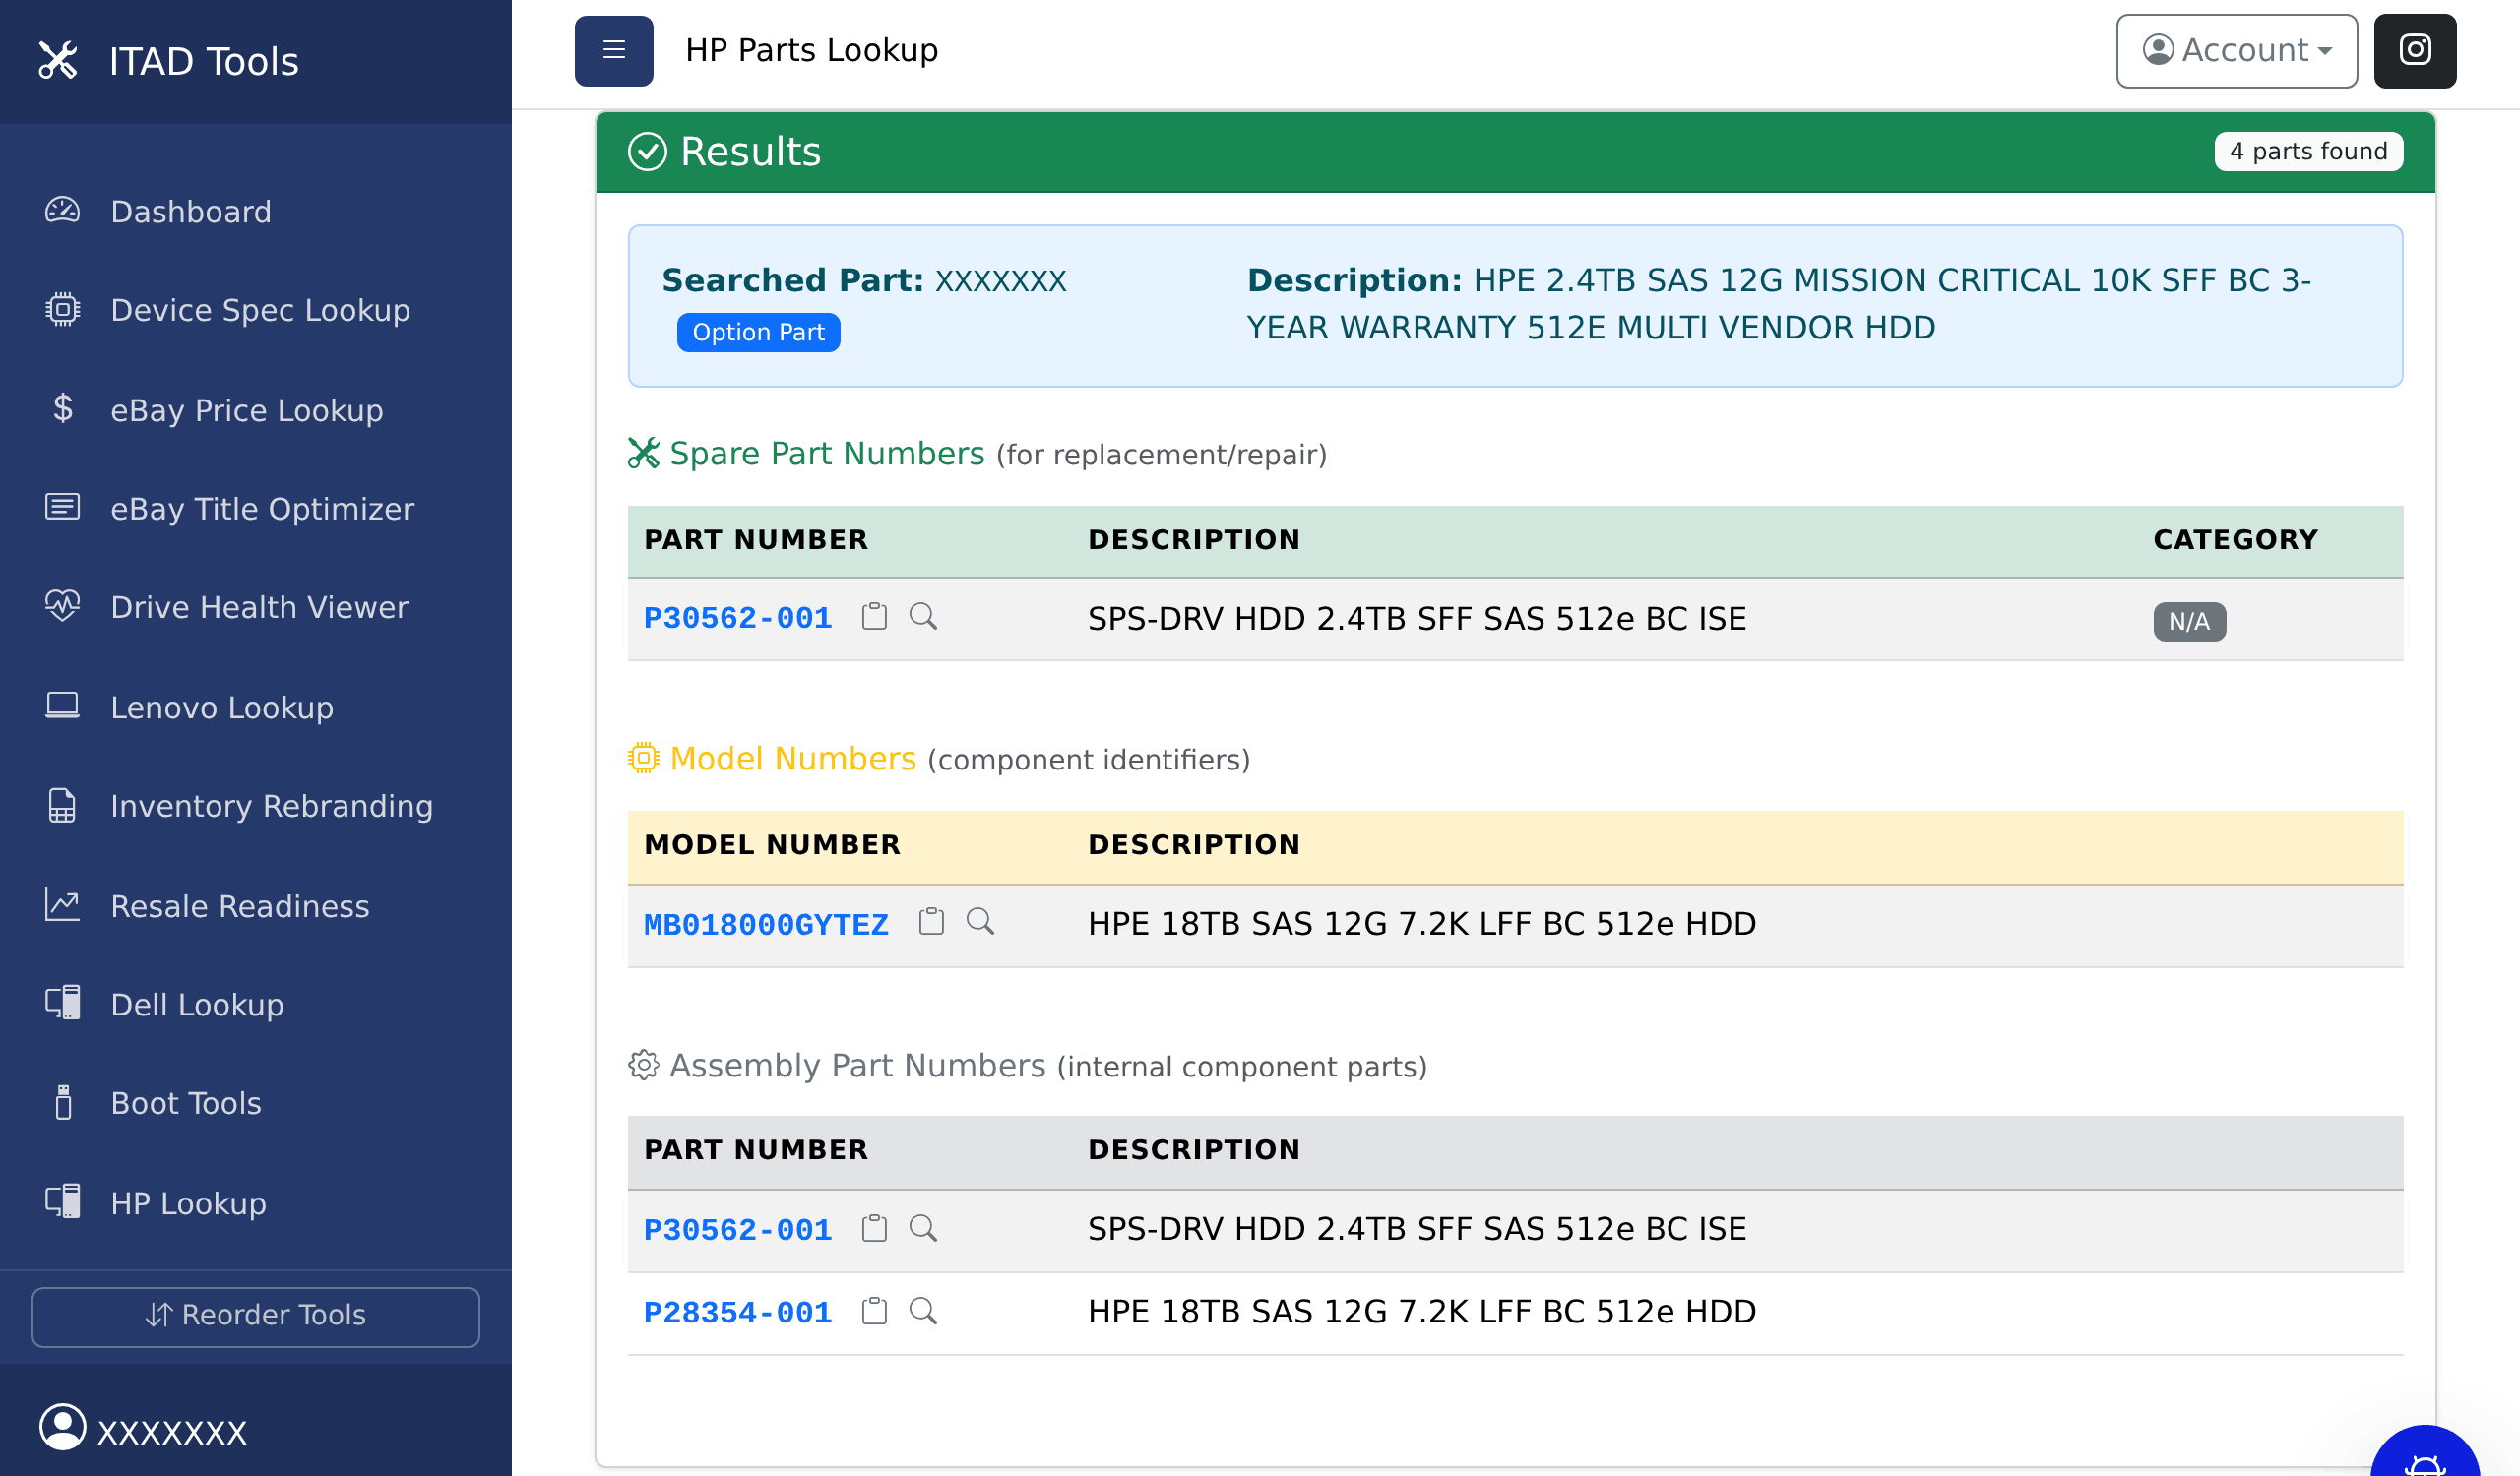Screen dimensions: 2520x1476
Task: Click the HPE 2.4TB SAS description text
Action: click(1779, 304)
